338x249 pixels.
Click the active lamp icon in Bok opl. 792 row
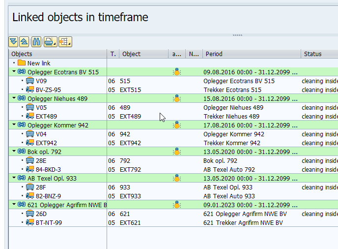click(177, 152)
